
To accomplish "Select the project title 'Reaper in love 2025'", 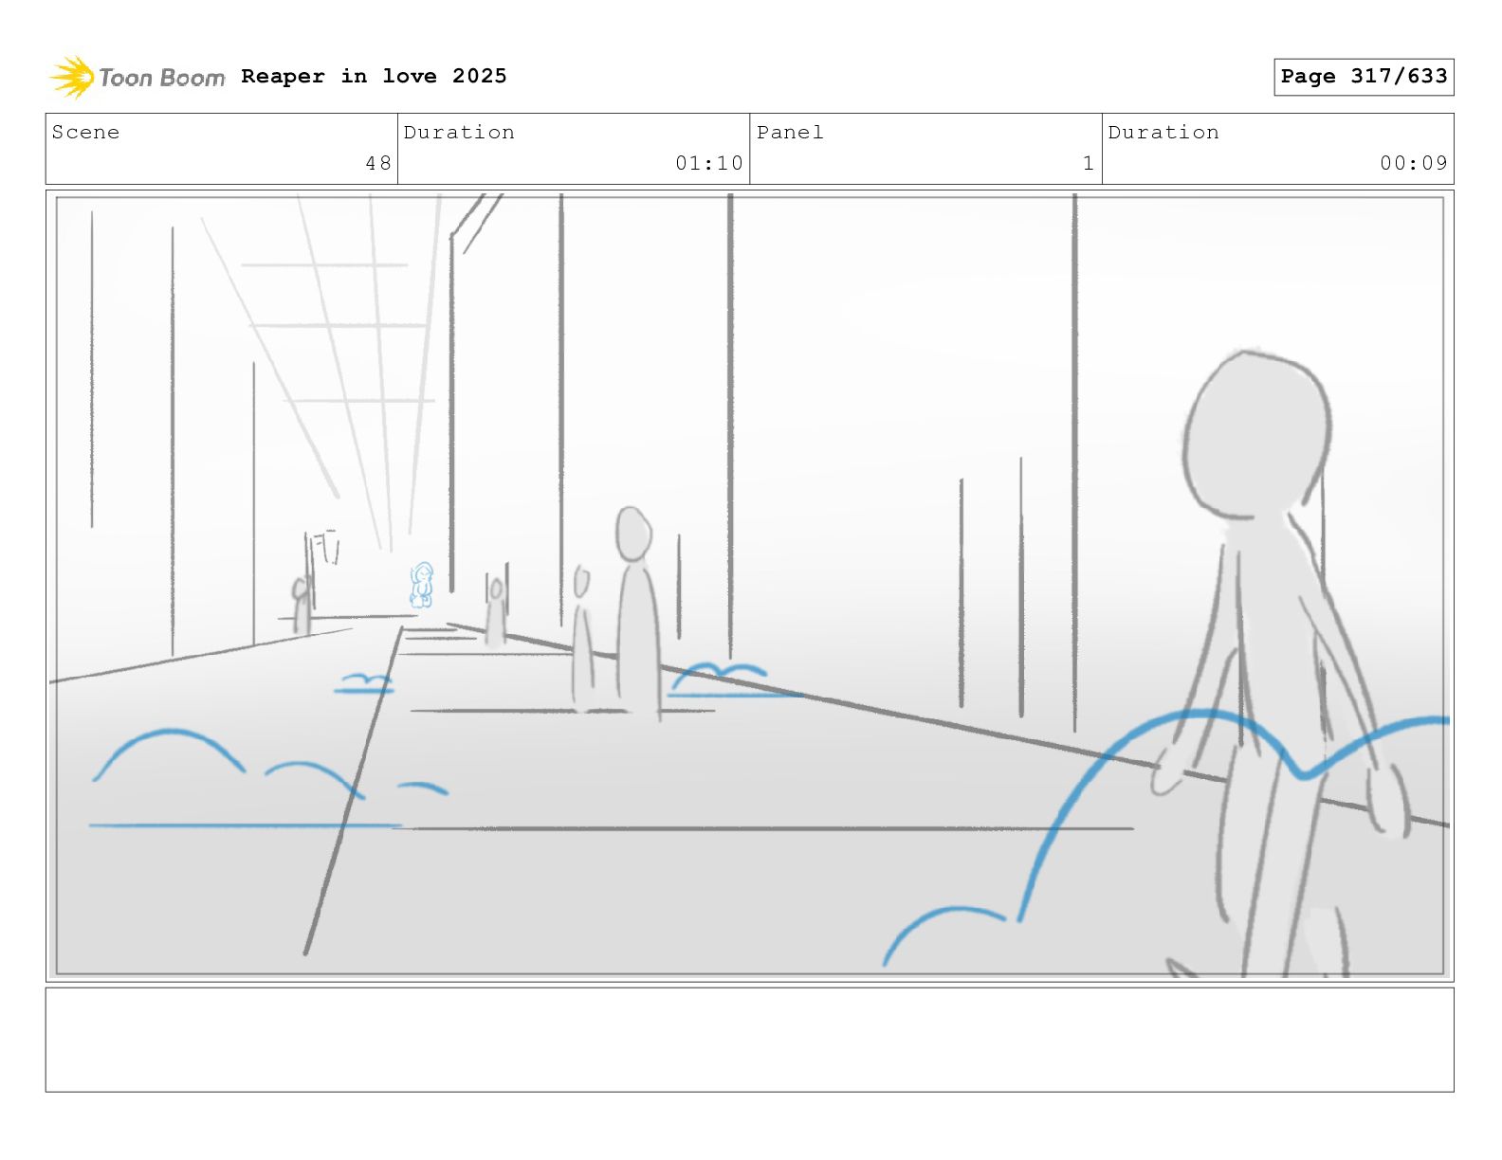I will click(374, 76).
